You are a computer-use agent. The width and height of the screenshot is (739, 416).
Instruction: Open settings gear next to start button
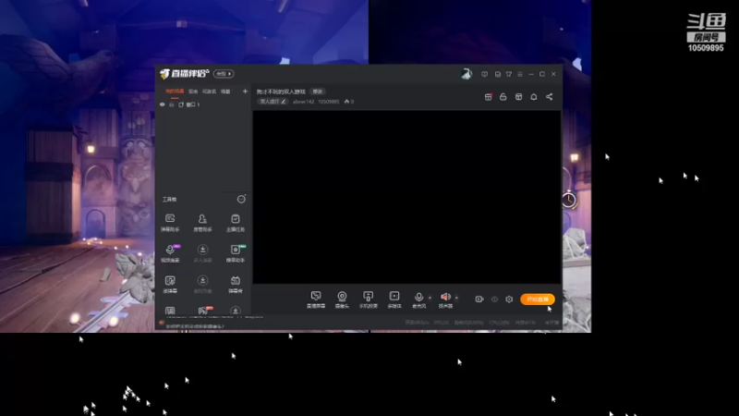click(509, 299)
